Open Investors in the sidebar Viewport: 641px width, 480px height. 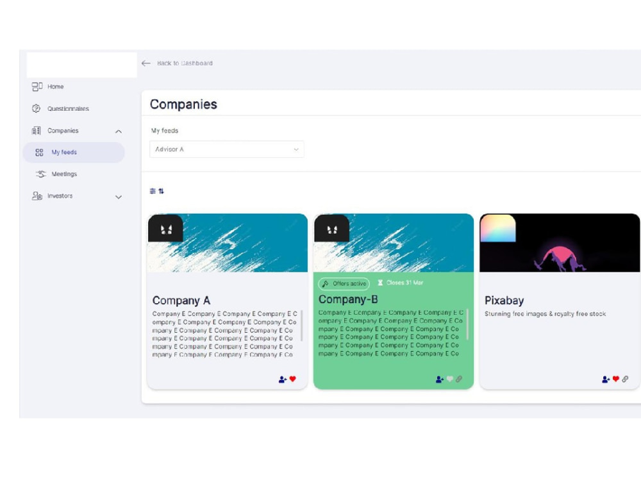pyautogui.click(x=60, y=196)
